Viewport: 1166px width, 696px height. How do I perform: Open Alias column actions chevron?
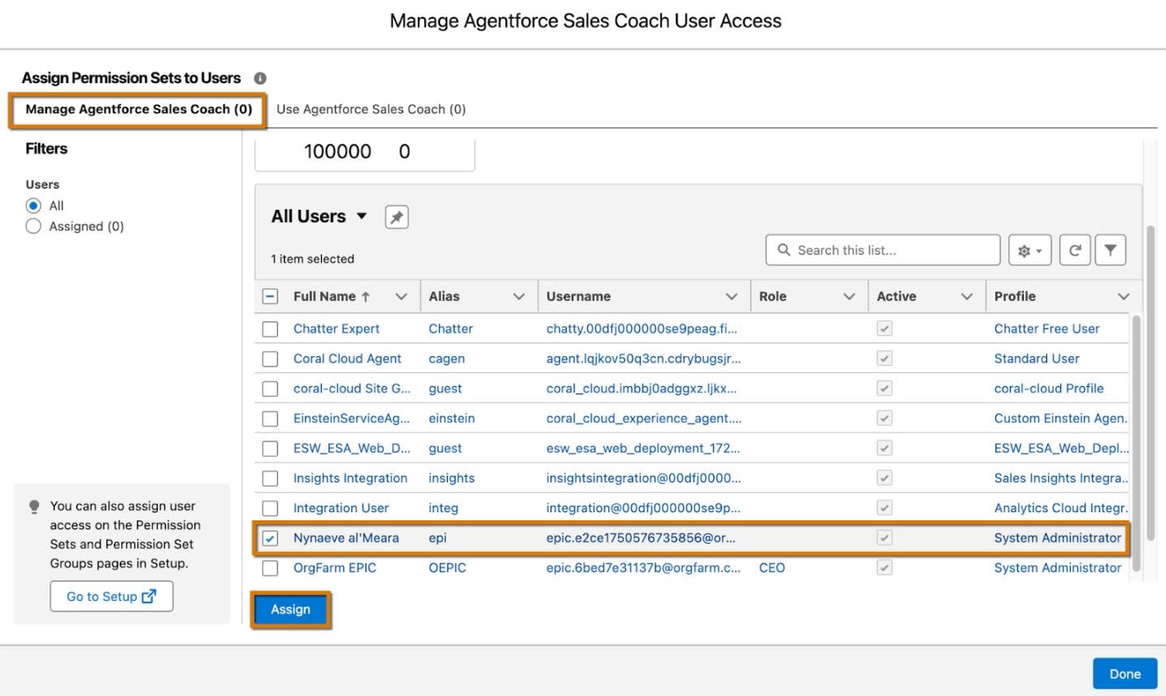coord(519,297)
